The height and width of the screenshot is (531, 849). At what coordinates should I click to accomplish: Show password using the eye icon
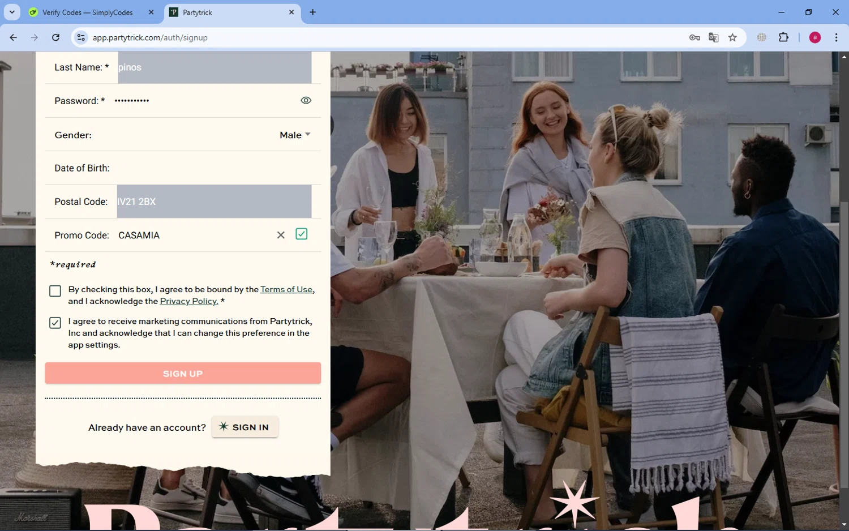[x=306, y=100]
